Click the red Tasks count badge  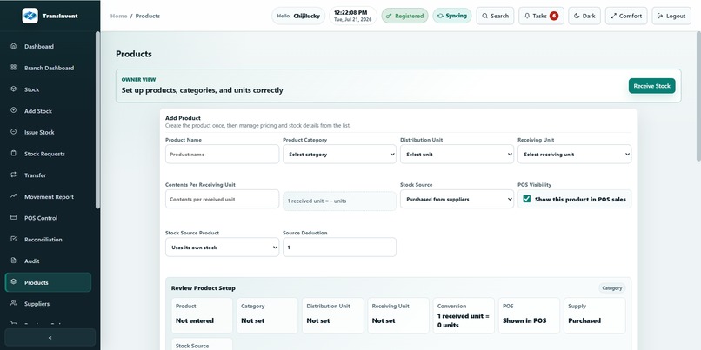tap(554, 17)
